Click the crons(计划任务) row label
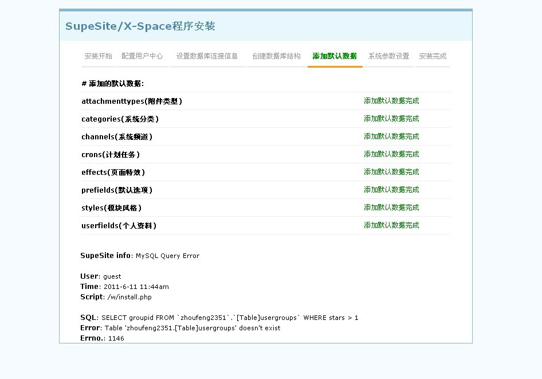542x379 pixels. tap(111, 155)
